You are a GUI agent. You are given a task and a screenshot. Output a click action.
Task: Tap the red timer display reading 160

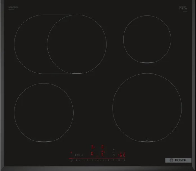point(121,155)
